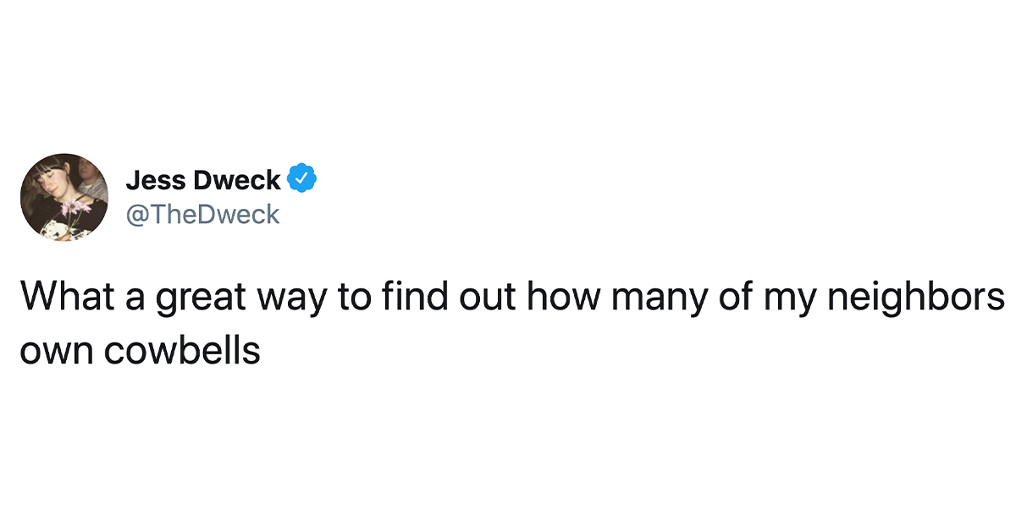Screen dimensions: 1016x531
Task: Open Jess Dweck's round profile picture
Action: [x=64, y=197]
